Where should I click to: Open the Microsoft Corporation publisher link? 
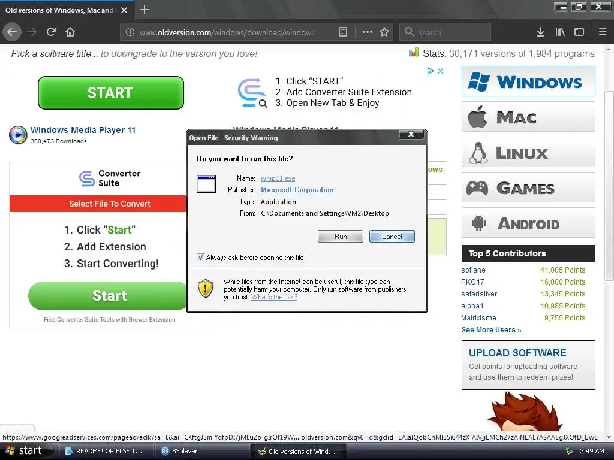(x=297, y=190)
